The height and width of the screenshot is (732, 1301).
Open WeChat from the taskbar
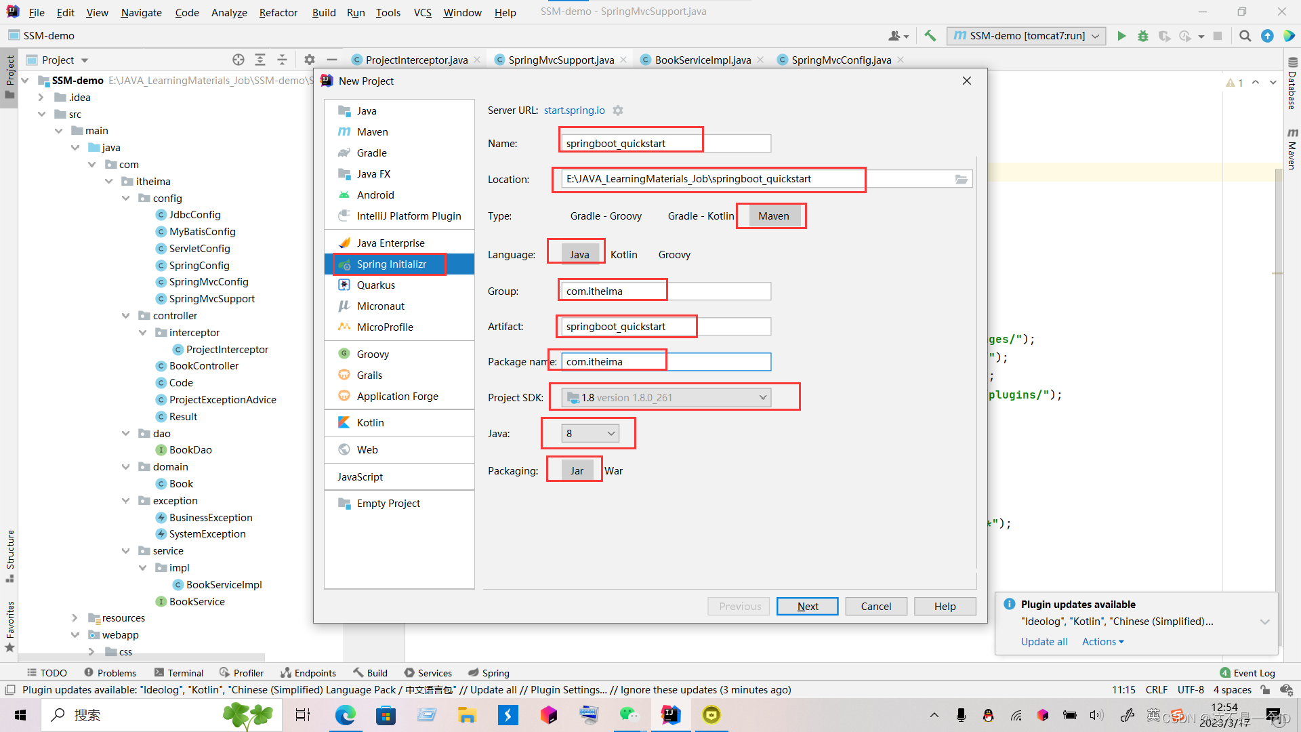pyautogui.click(x=629, y=715)
